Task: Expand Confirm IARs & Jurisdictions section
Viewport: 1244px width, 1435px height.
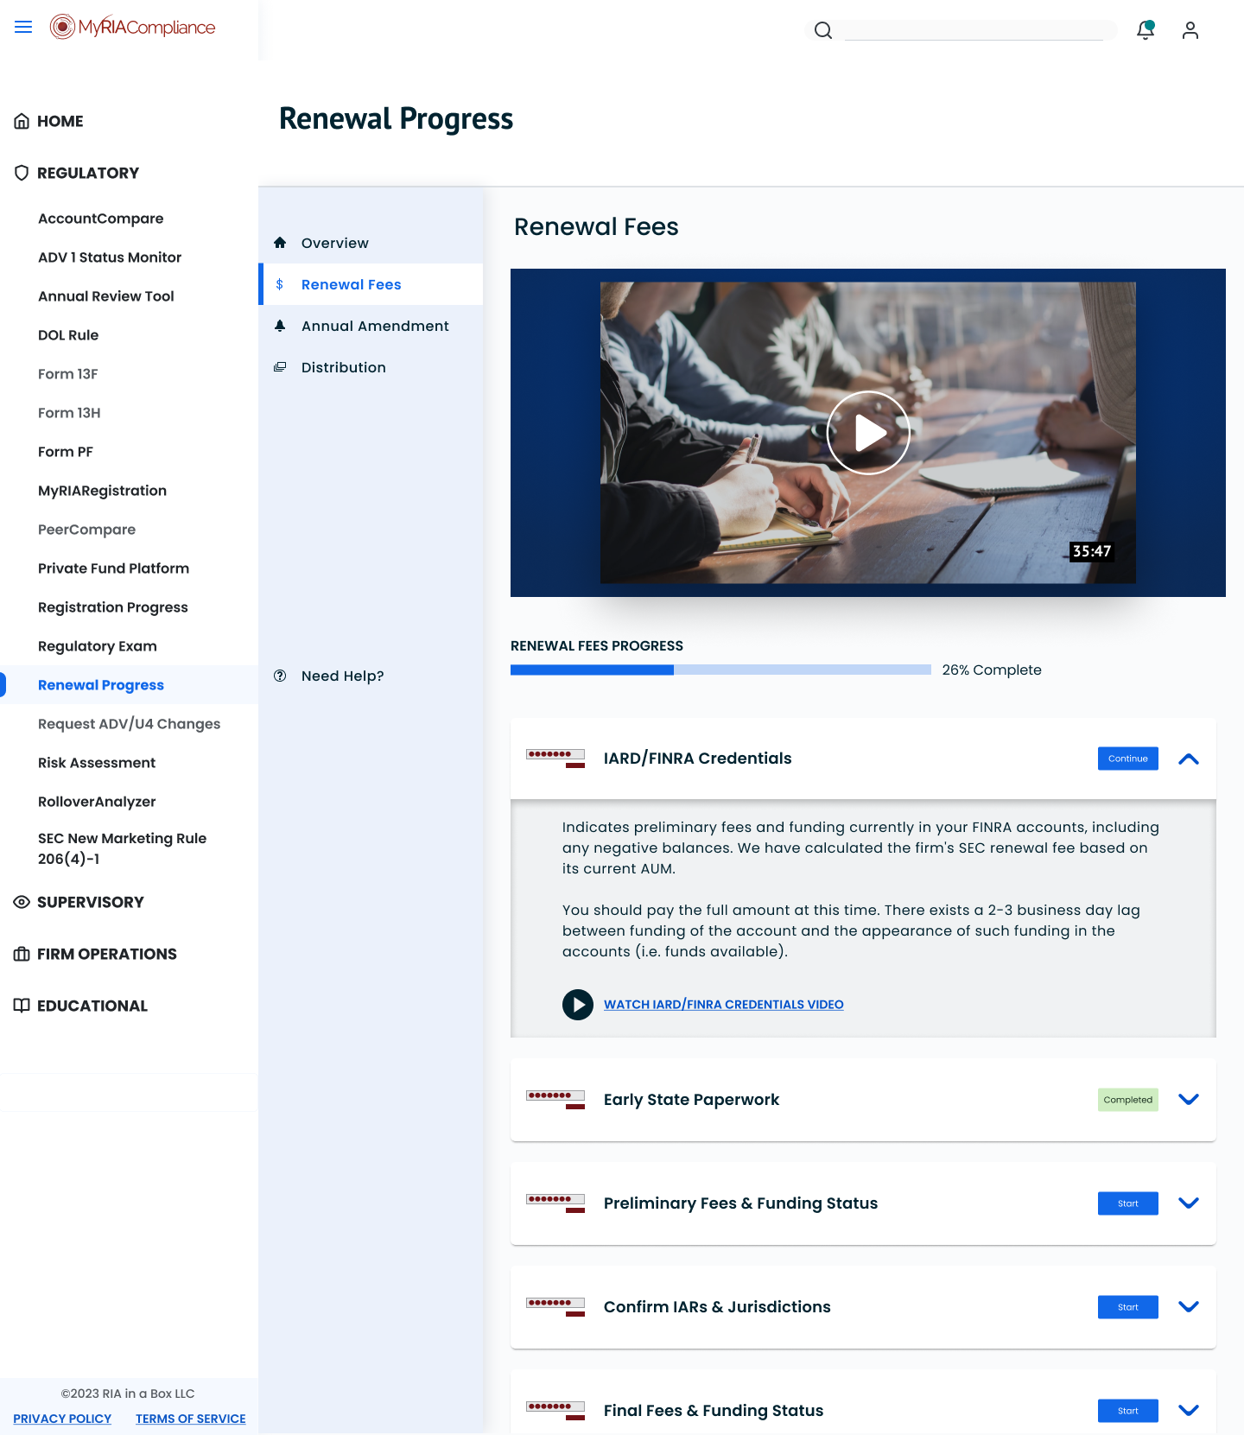Action: 1189,1307
